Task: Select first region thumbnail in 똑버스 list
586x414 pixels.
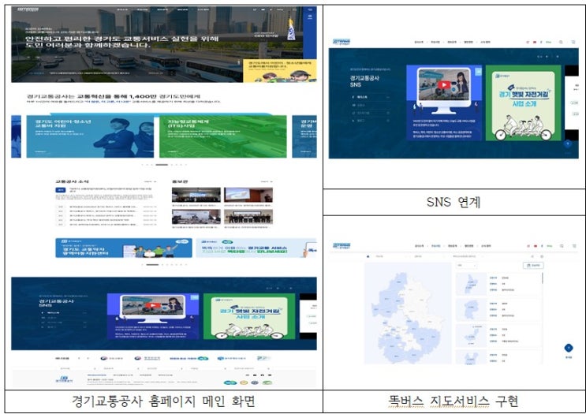Action: (x=471, y=284)
